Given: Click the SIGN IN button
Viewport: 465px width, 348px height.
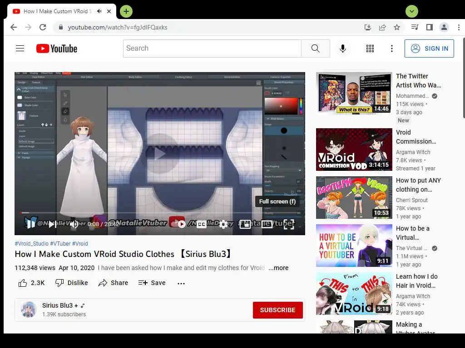Looking at the screenshot, I should click(429, 48).
